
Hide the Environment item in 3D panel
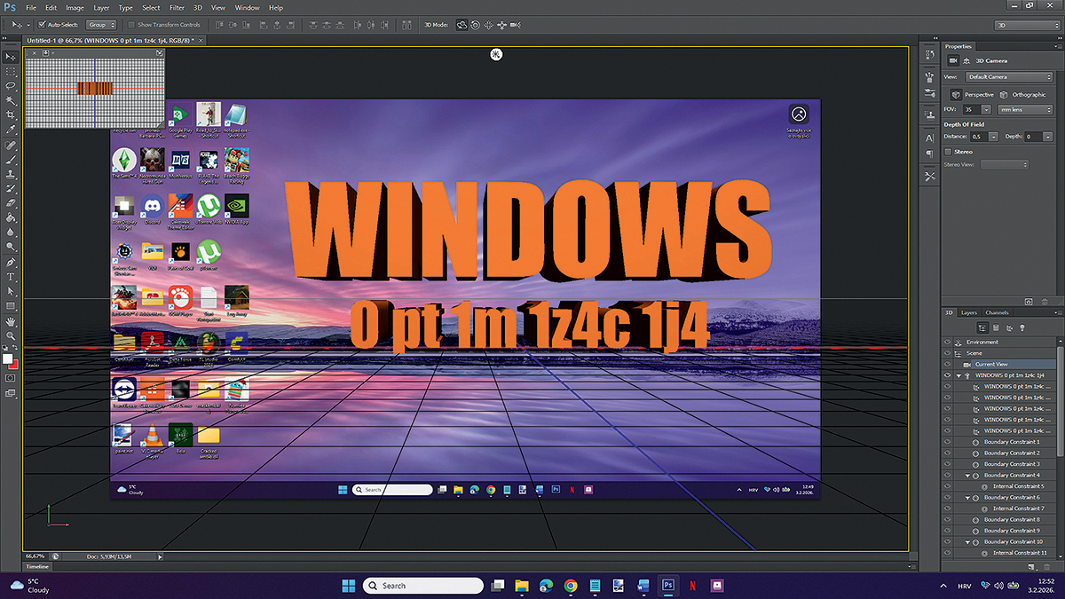947,342
